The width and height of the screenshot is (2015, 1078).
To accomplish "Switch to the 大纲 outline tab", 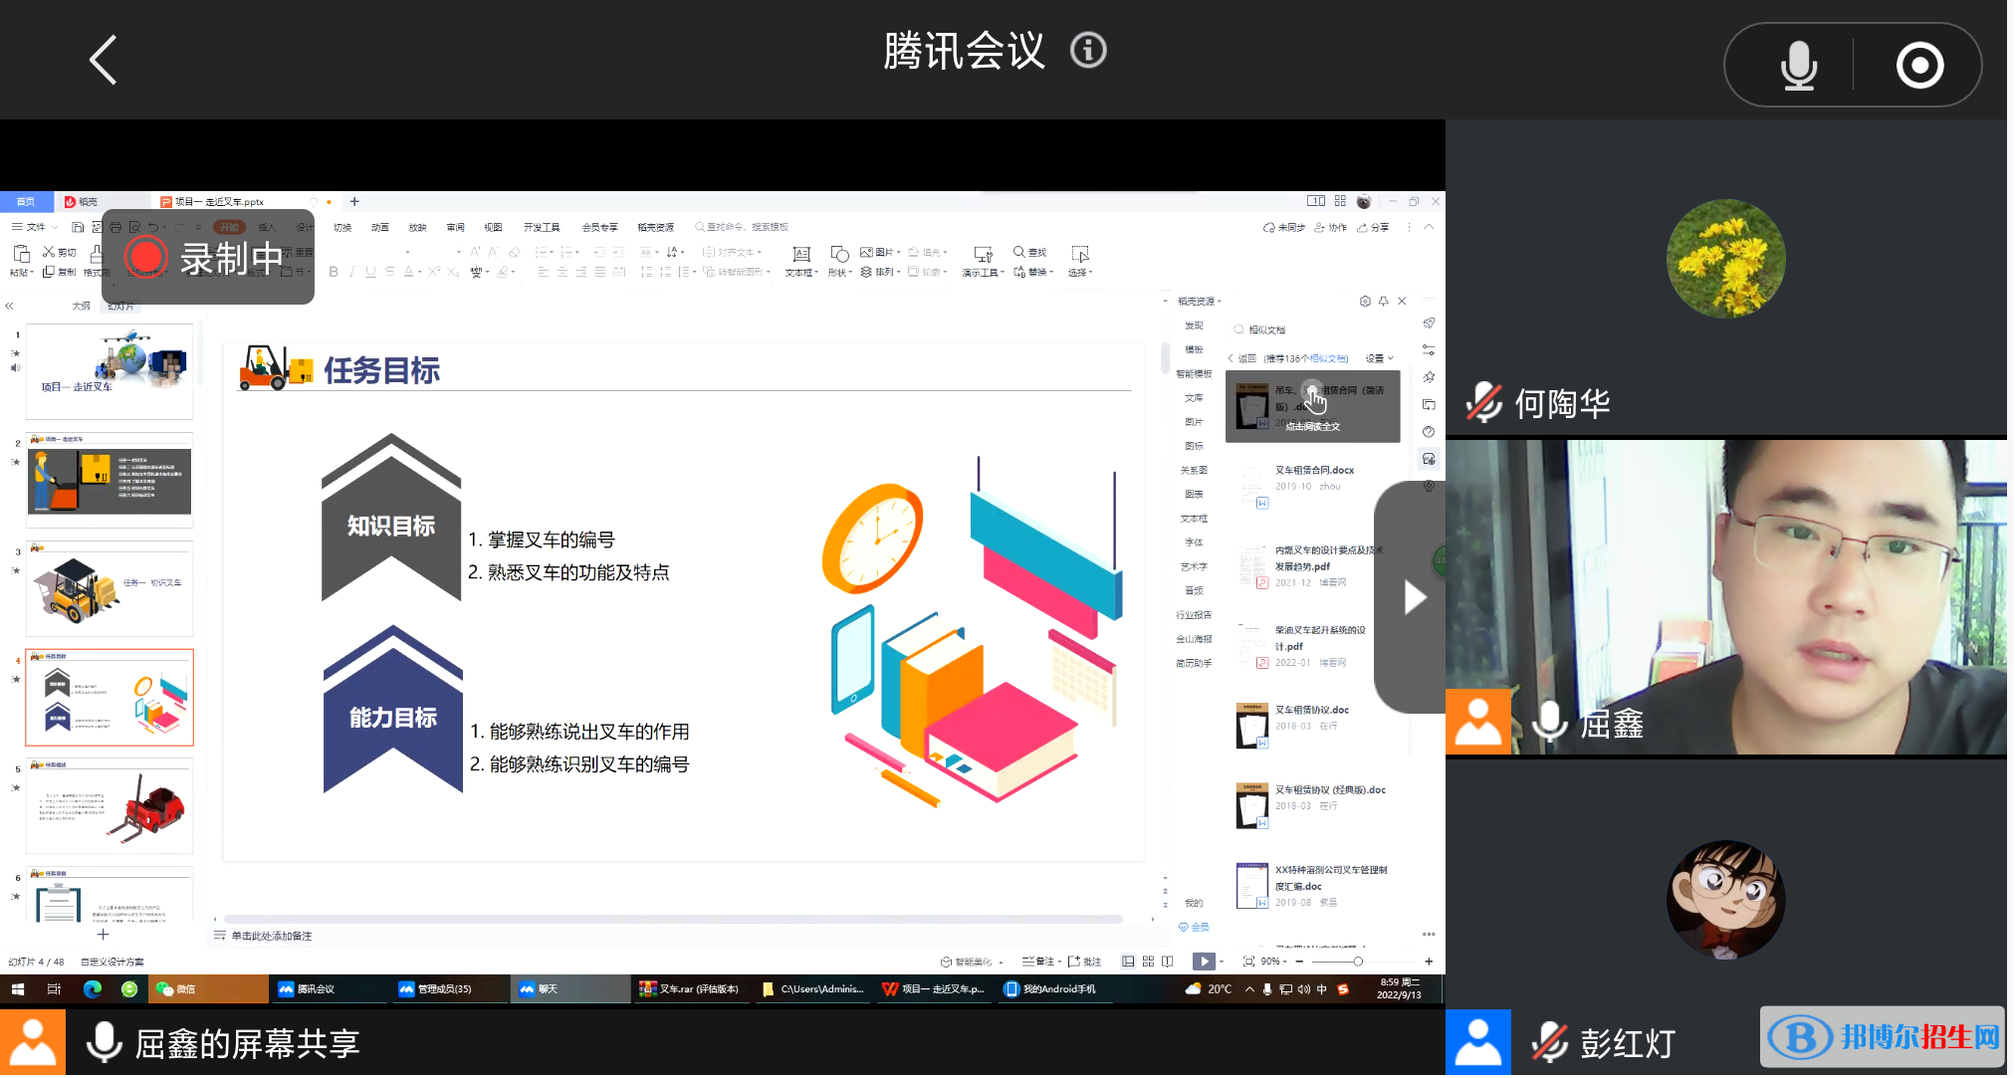I will pyautogui.click(x=81, y=306).
